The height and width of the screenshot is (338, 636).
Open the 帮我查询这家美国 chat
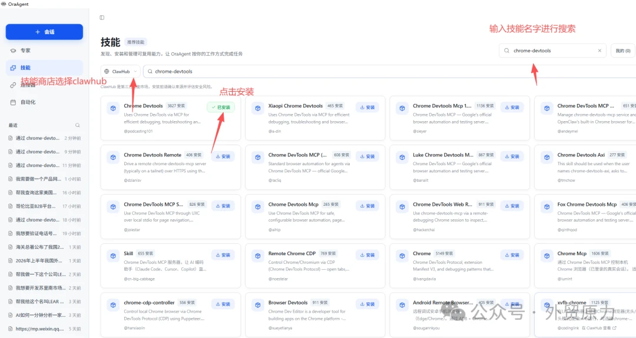pyautogui.click(x=44, y=193)
